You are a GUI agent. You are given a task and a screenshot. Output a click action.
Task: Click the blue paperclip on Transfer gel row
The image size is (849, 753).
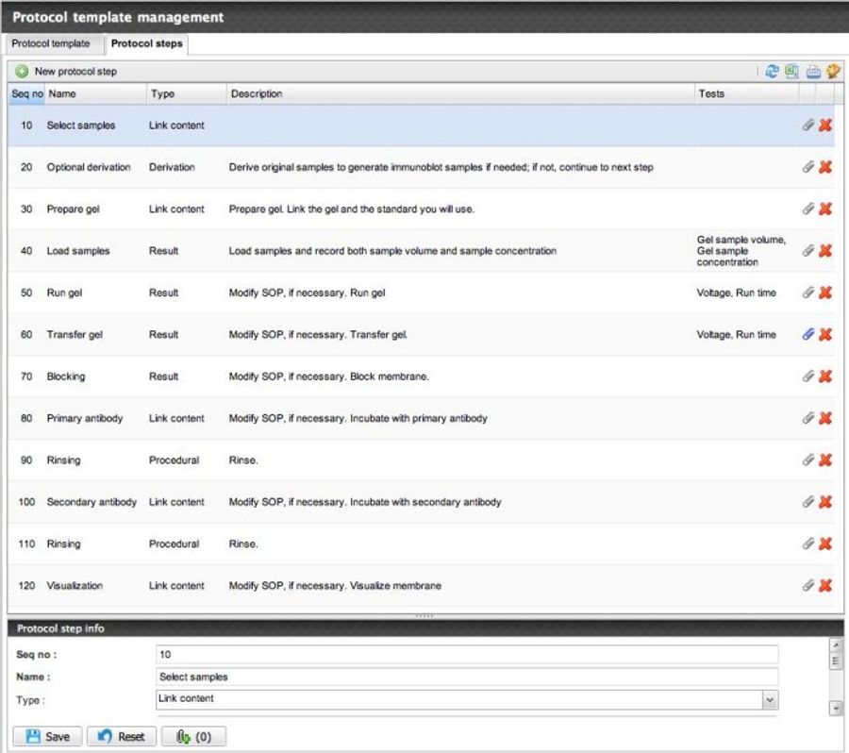click(809, 334)
